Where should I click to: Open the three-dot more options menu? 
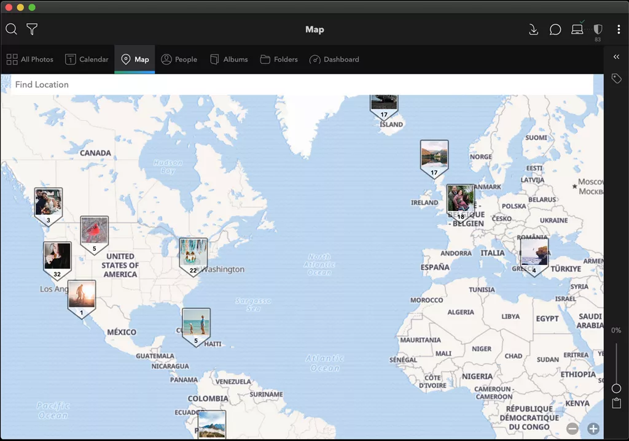pos(619,29)
